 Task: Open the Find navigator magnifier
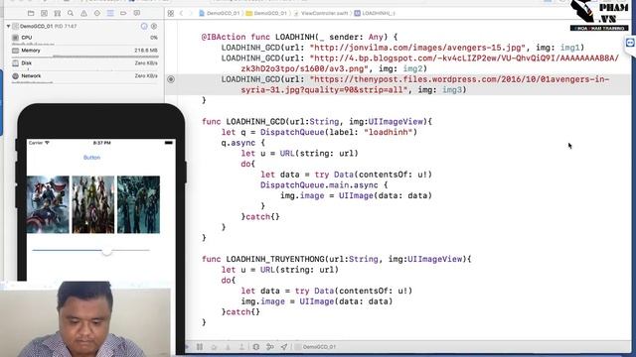tap(71, 13)
